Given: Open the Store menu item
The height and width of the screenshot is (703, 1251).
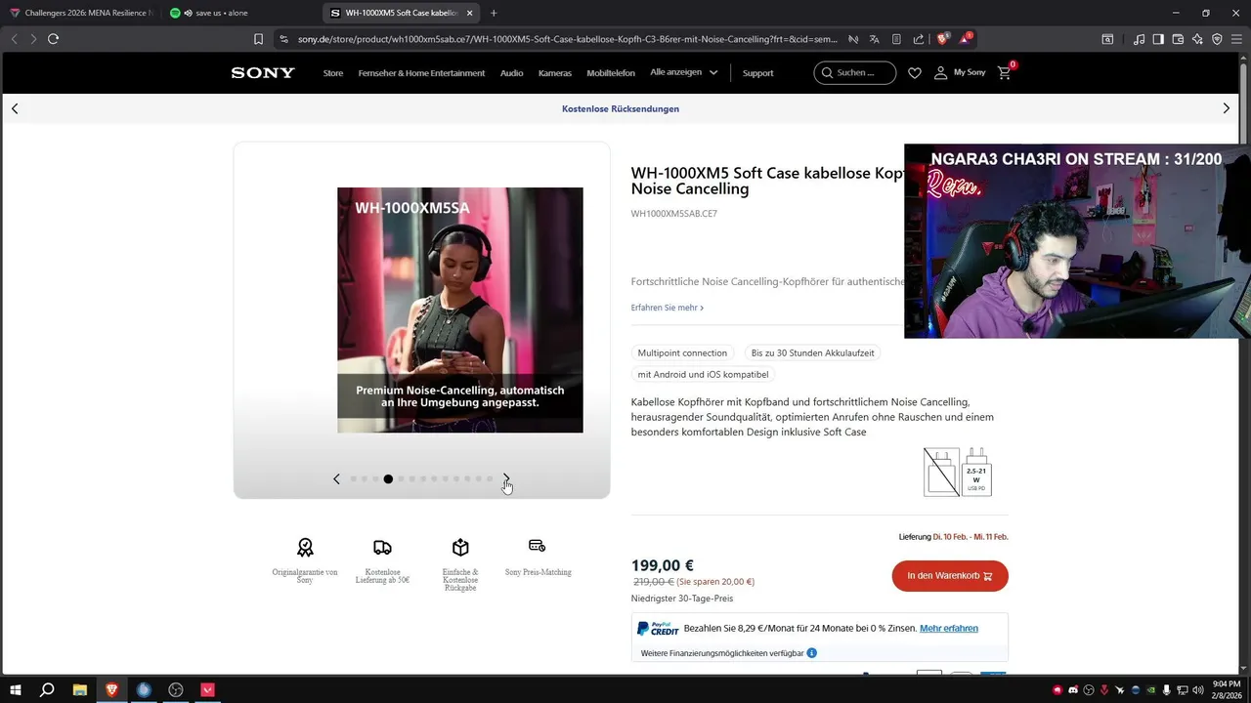Looking at the screenshot, I should pyautogui.click(x=333, y=73).
